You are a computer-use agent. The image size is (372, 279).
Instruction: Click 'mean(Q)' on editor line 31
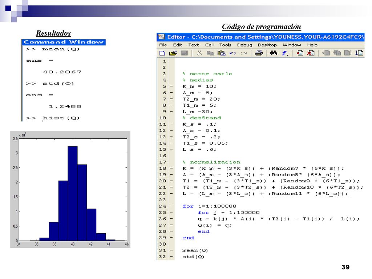(195, 250)
